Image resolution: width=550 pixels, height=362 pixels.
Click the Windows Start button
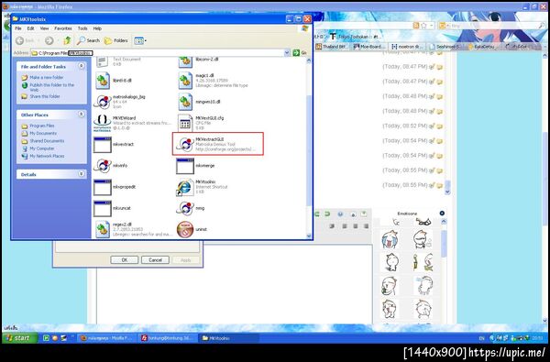click(x=19, y=338)
